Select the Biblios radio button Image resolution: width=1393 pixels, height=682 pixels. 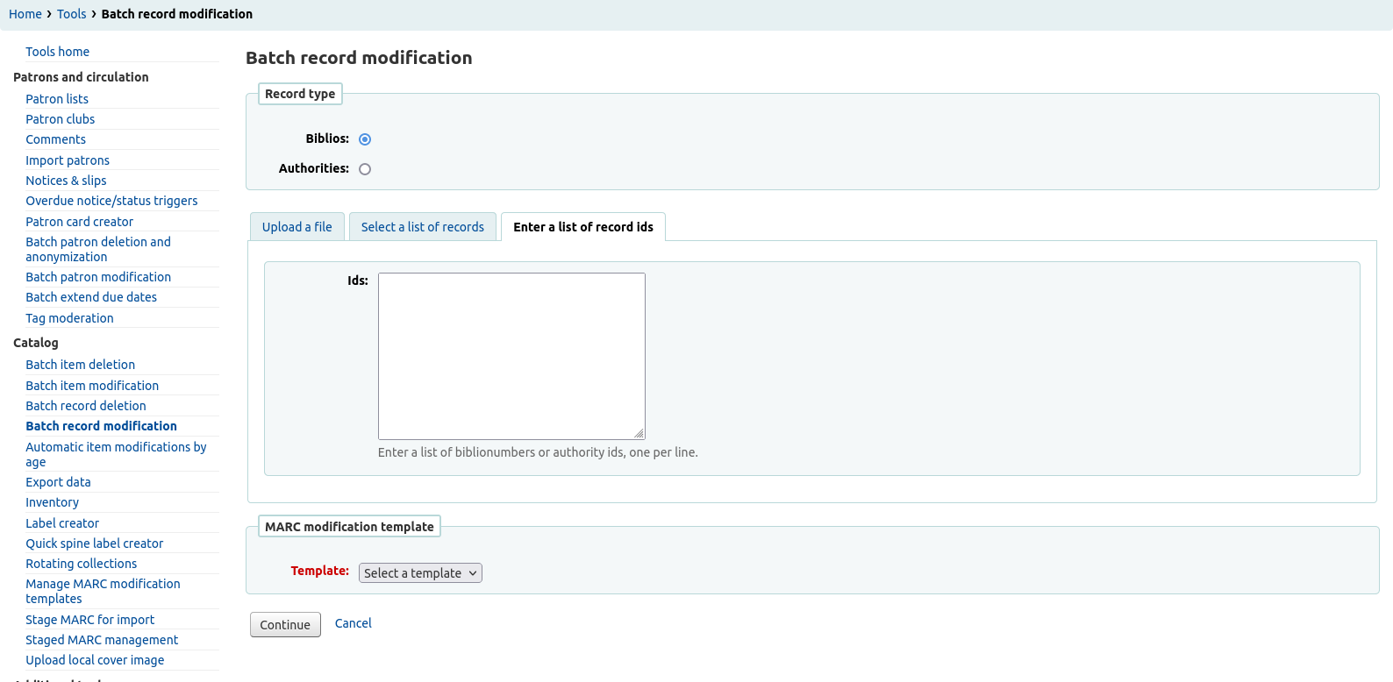[x=365, y=139]
